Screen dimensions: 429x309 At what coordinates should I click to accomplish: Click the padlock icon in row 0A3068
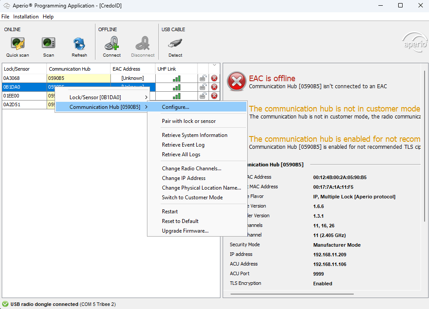click(x=203, y=78)
